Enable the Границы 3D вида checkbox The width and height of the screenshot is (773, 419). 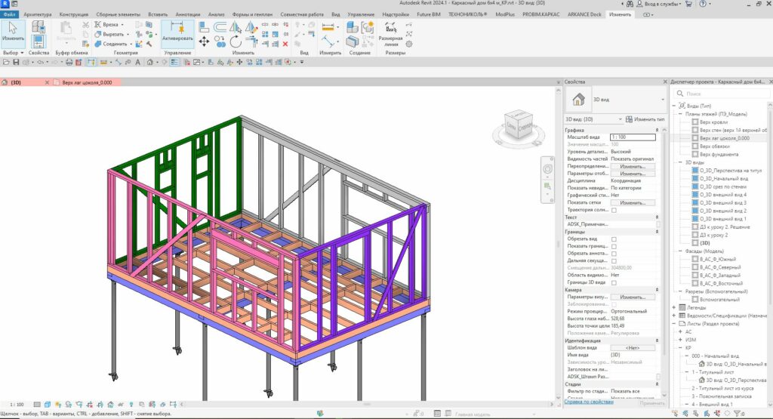614,282
